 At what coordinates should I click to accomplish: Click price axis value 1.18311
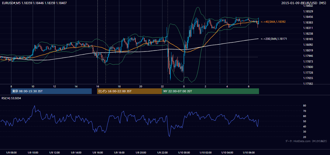308,28
